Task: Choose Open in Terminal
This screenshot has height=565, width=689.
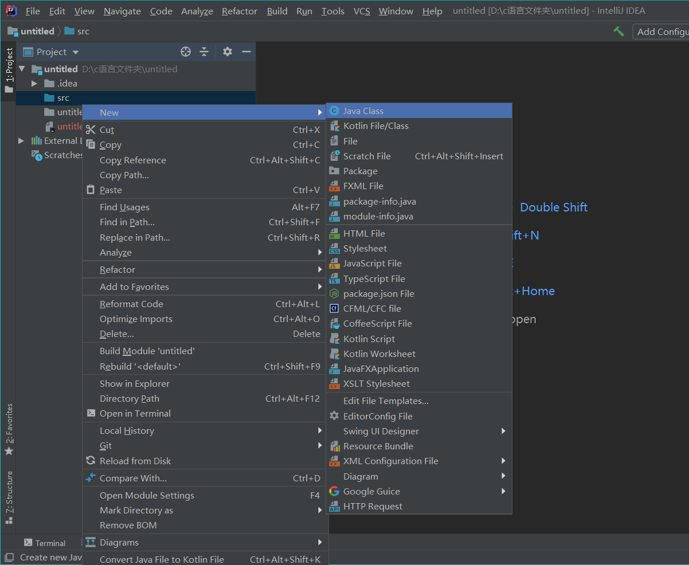Action: [205, 414]
